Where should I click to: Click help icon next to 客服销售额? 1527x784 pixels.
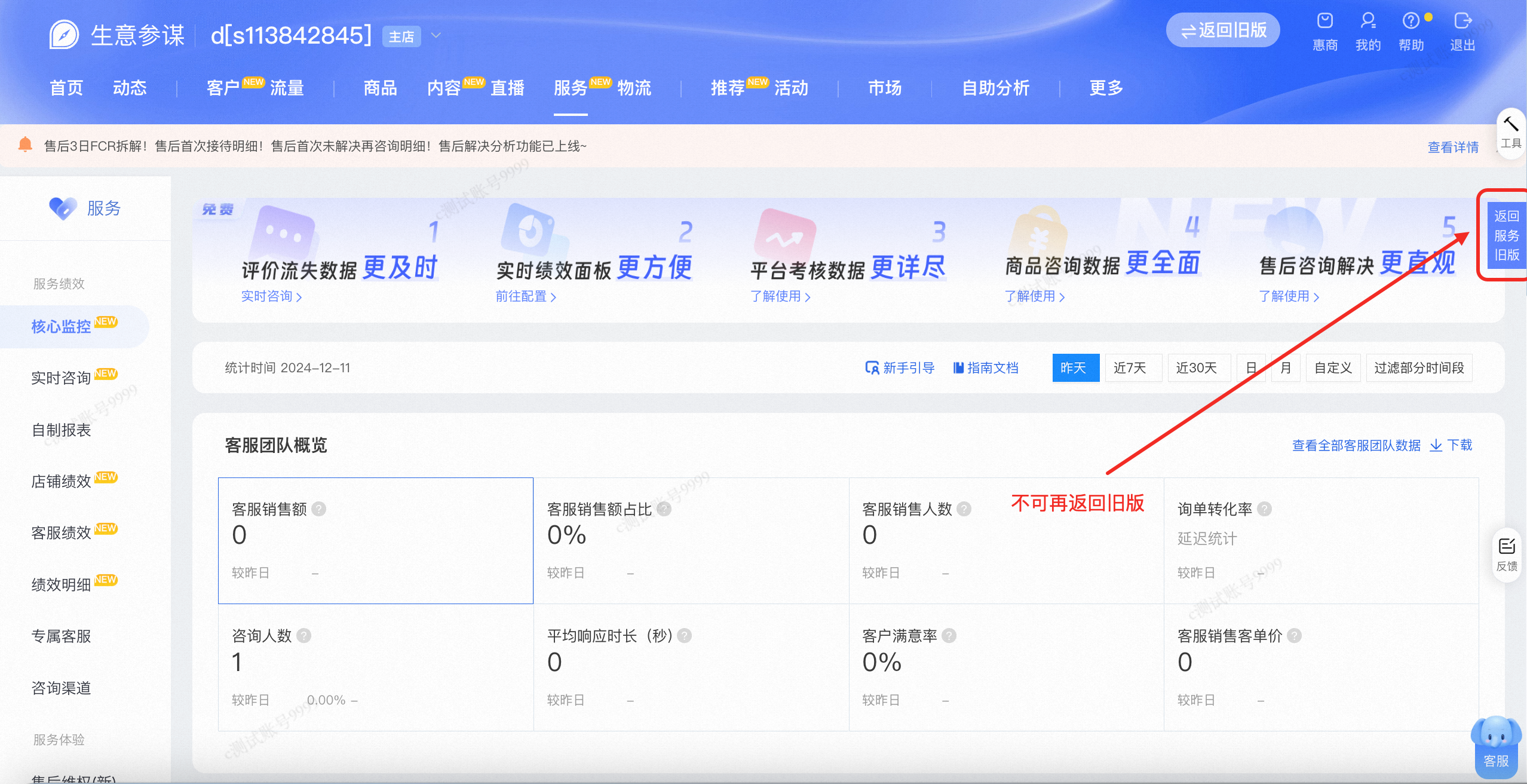(319, 509)
